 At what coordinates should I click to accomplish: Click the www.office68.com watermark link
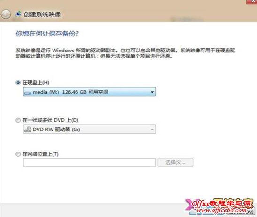(x=222, y=210)
